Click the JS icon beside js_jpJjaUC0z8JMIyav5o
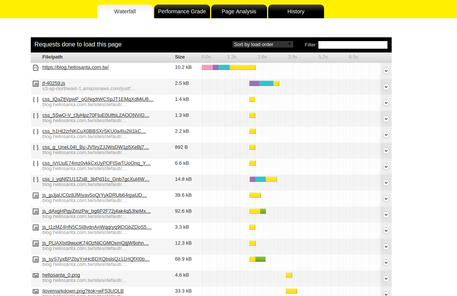 (36, 196)
